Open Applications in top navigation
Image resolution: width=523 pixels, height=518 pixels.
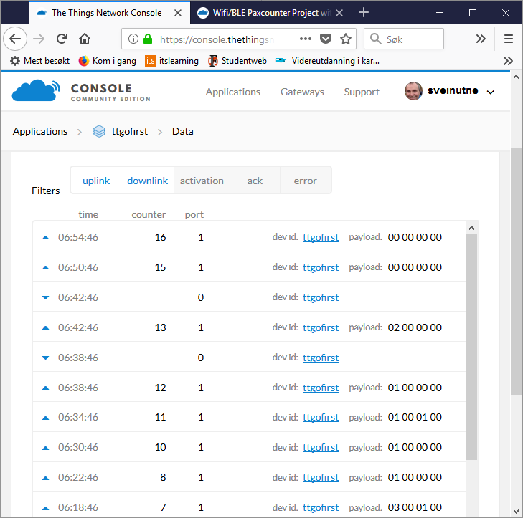[233, 92]
